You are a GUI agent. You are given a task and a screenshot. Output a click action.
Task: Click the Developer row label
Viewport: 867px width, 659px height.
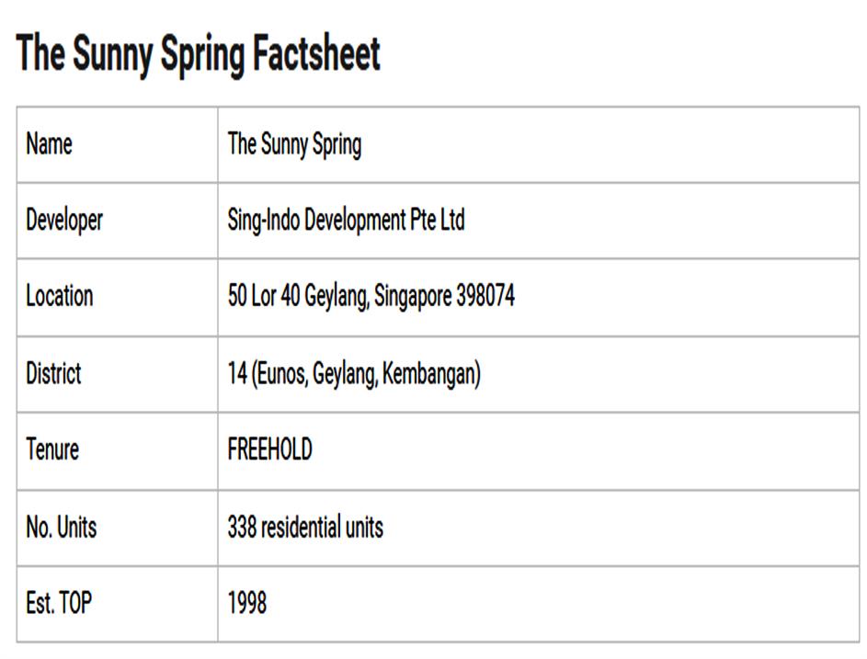64,221
